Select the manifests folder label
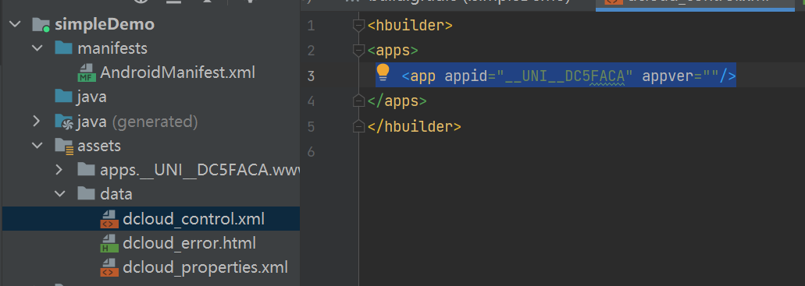The height and width of the screenshot is (286, 805). pos(112,48)
